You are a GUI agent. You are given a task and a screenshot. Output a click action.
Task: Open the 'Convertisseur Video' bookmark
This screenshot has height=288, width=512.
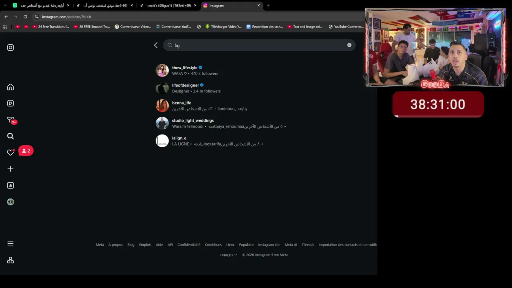coord(133,27)
